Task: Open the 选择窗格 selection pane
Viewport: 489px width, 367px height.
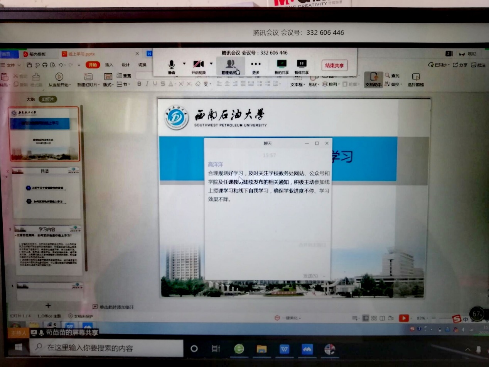Action: click(x=415, y=80)
